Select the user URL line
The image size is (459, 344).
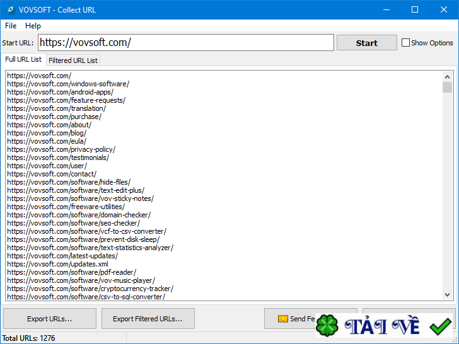[x=47, y=166]
